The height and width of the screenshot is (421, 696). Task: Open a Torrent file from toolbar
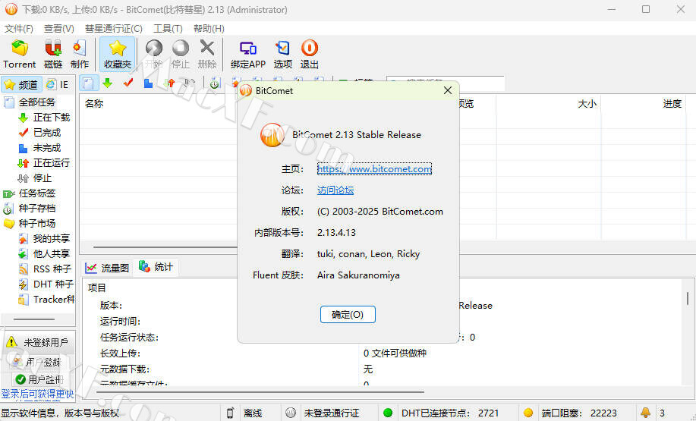coord(19,54)
